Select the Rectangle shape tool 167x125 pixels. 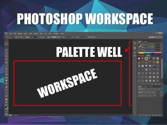pyautogui.click(x=6, y=96)
